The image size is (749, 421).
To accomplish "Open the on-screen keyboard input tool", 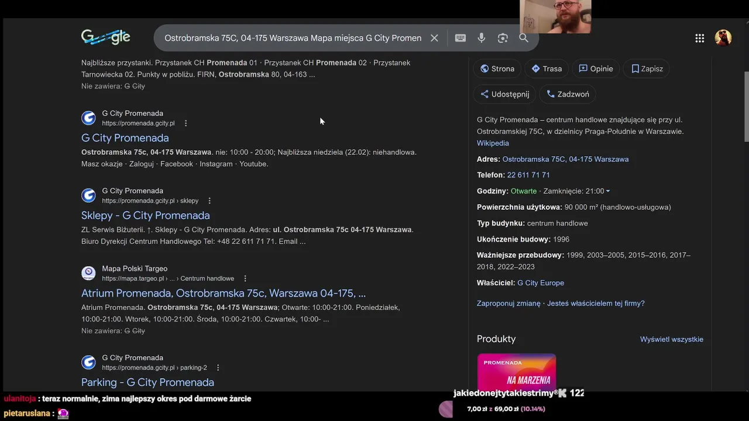I will point(461,38).
